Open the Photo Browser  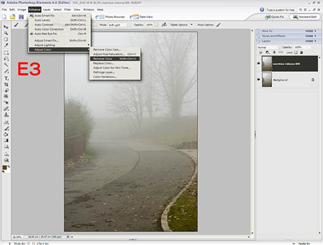(x=110, y=17)
